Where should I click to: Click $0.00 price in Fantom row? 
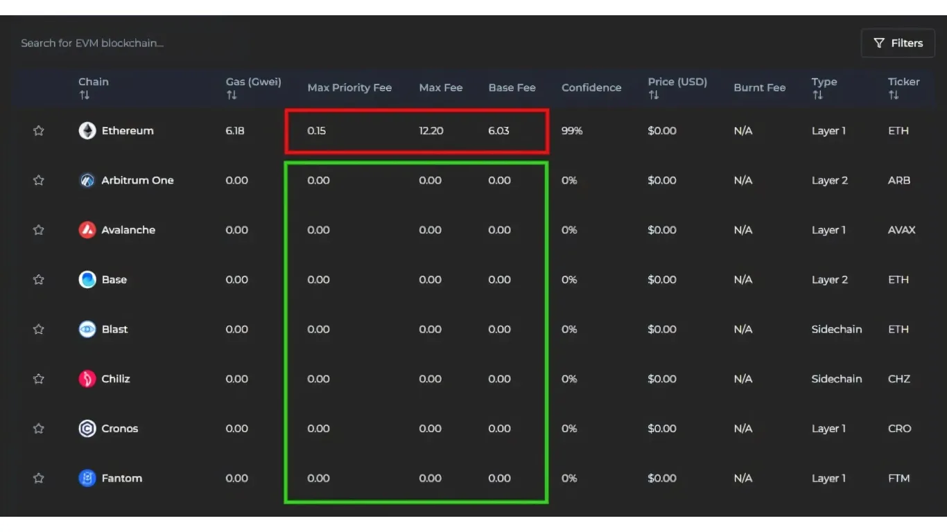tap(662, 478)
